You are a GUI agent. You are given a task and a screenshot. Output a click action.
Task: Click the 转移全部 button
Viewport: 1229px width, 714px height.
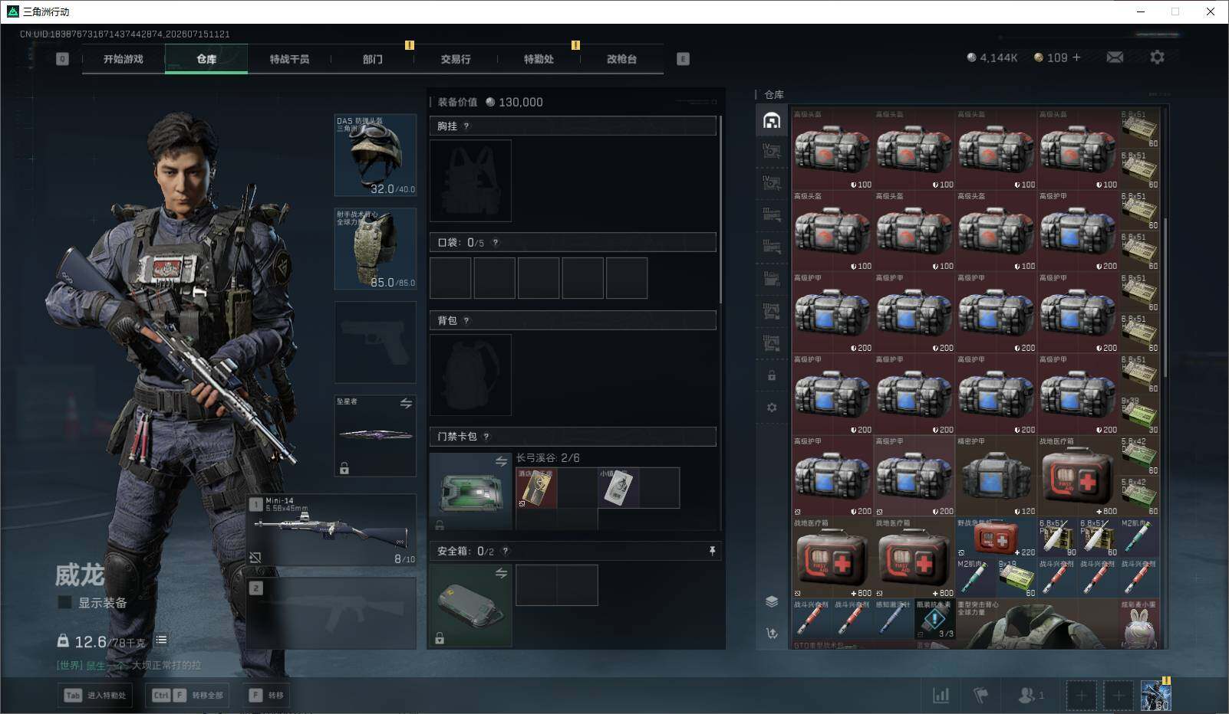coord(188,695)
